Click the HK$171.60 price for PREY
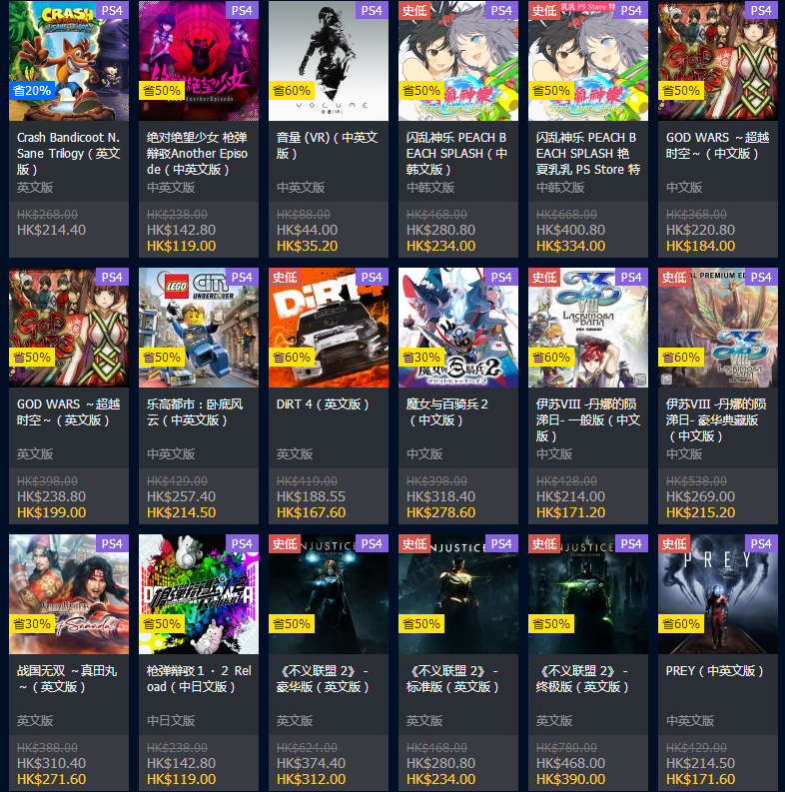 click(701, 779)
